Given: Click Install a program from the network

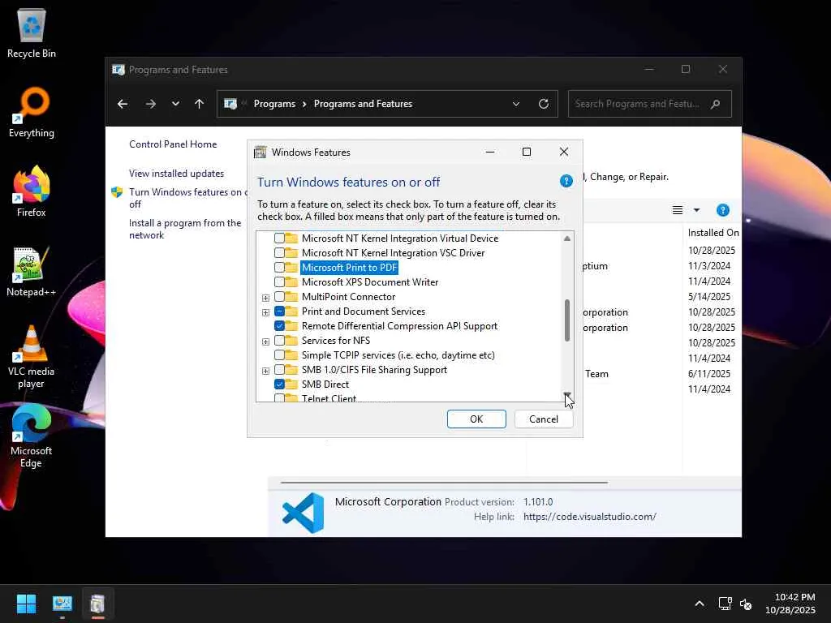Looking at the screenshot, I should click(185, 229).
